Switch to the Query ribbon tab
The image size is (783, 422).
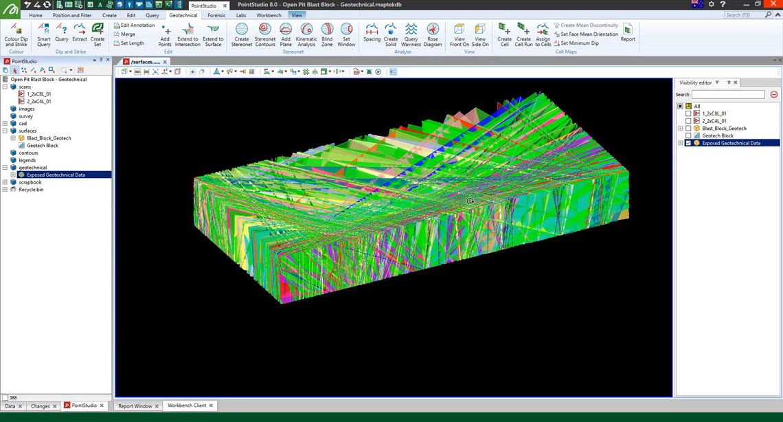click(152, 16)
